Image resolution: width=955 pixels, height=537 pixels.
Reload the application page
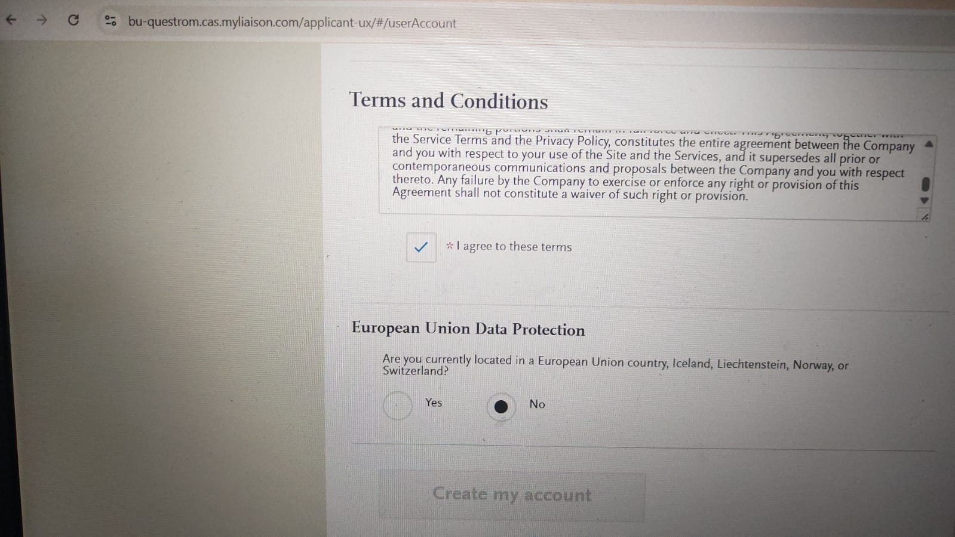[73, 20]
